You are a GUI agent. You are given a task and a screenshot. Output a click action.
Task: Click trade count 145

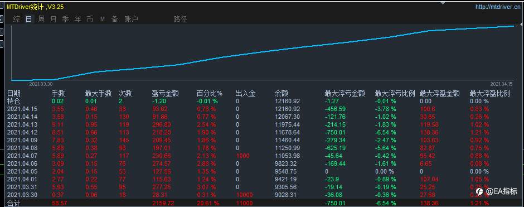[x=123, y=140]
